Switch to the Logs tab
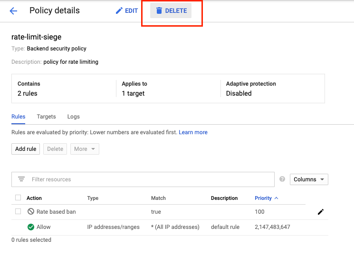This screenshot has height=257, width=354. (73, 117)
